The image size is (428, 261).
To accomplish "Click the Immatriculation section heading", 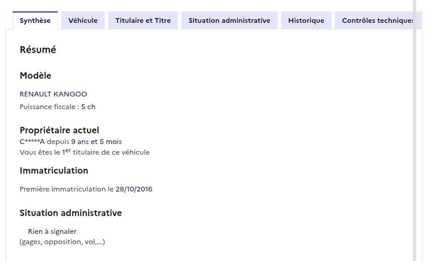I will pos(54,171).
